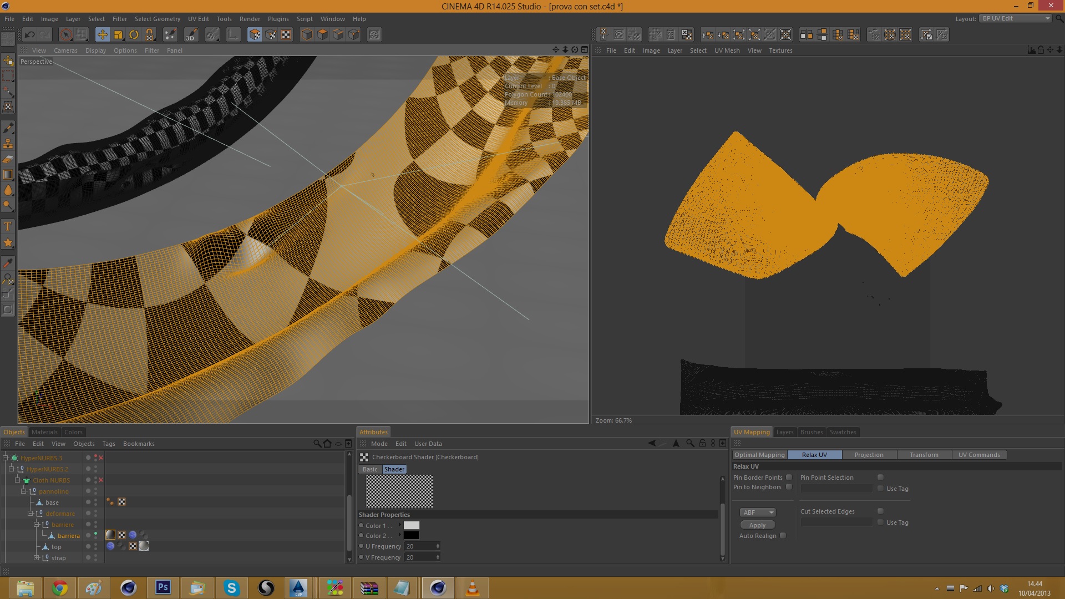Pick the Eyedropper tool

click(x=8, y=263)
